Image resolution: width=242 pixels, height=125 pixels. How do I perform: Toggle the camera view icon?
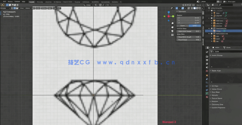click(x=172, y=31)
